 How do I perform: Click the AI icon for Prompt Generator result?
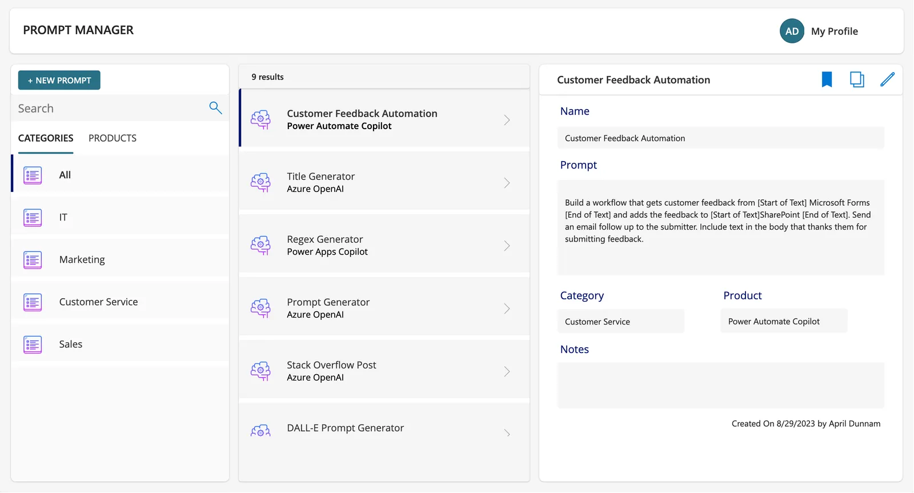(x=260, y=308)
